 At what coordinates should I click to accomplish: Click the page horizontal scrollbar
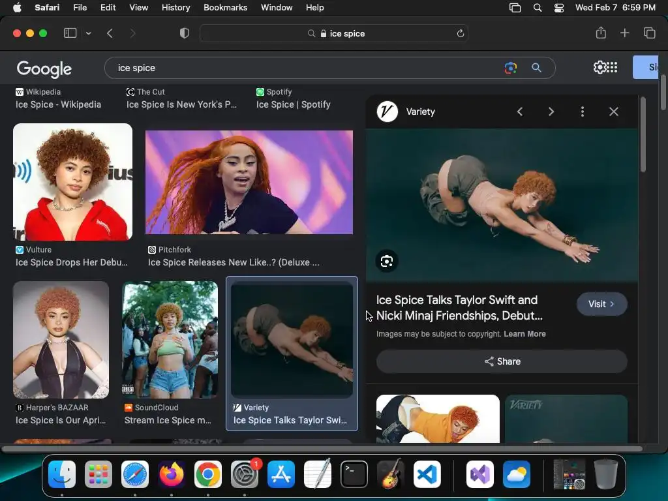coord(322,449)
